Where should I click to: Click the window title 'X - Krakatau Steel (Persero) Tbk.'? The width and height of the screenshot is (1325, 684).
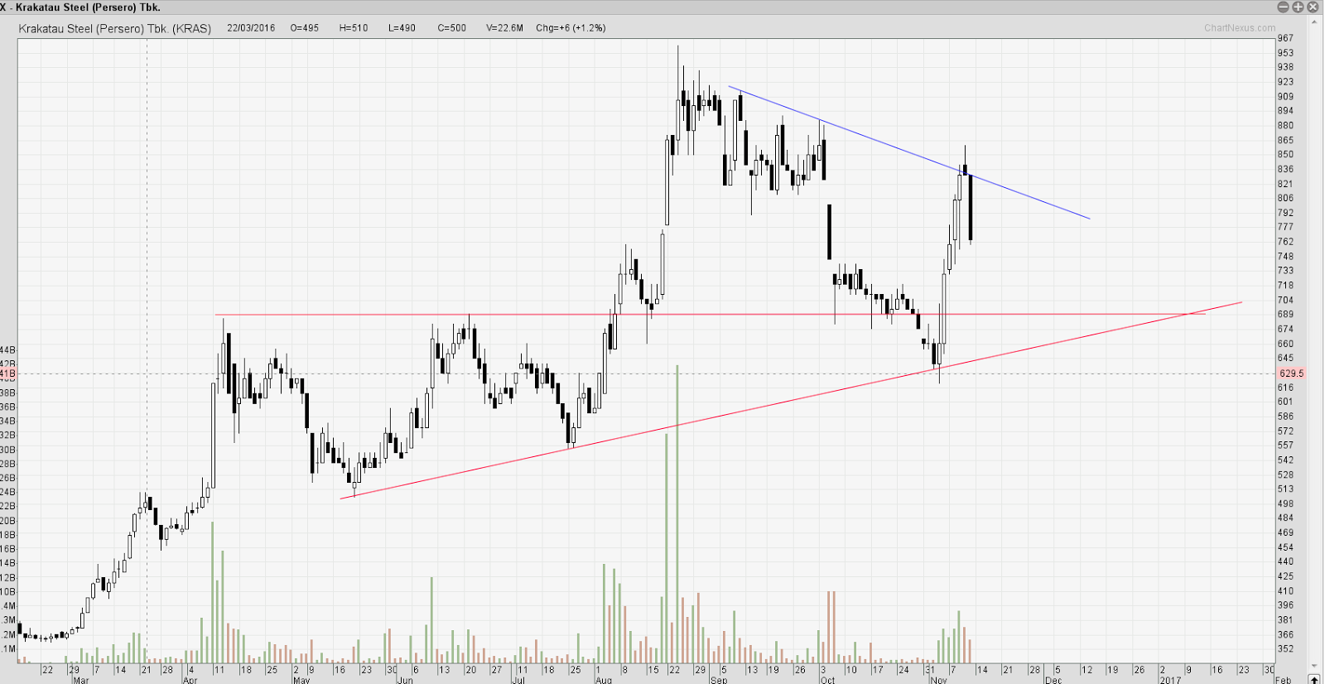click(x=80, y=7)
